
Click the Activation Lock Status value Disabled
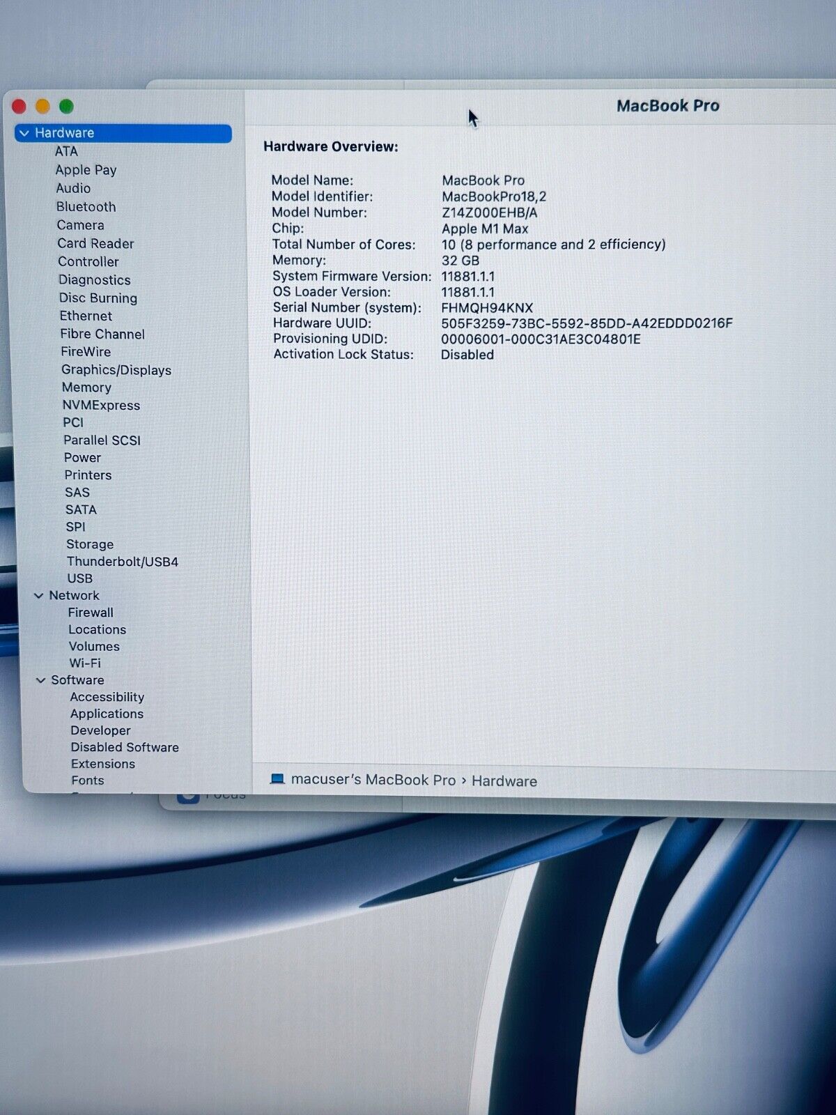(467, 355)
